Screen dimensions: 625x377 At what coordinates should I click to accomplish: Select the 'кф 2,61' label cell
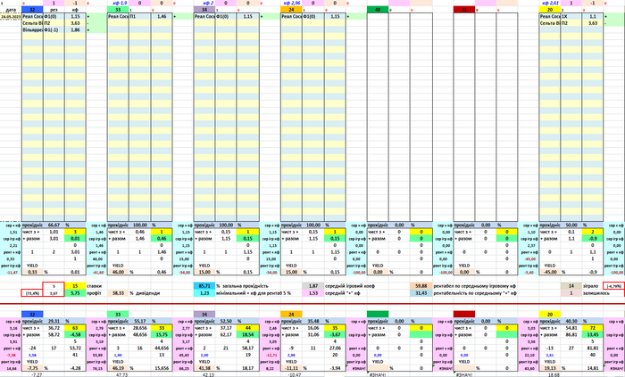coord(550,3)
